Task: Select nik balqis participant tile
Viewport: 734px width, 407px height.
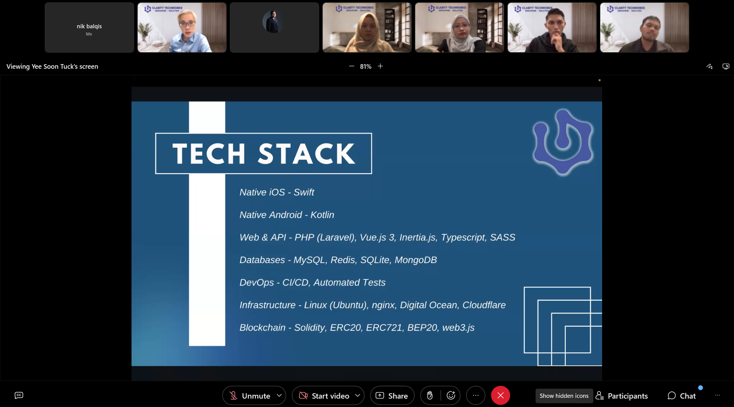Action: [x=89, y=27]
